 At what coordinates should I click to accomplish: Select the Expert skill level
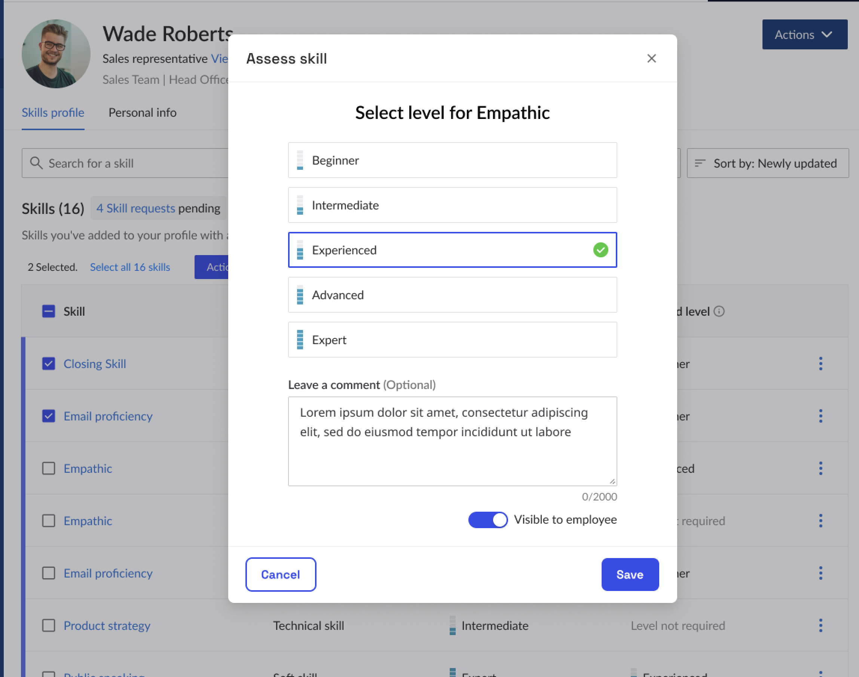tap(452, 340)
